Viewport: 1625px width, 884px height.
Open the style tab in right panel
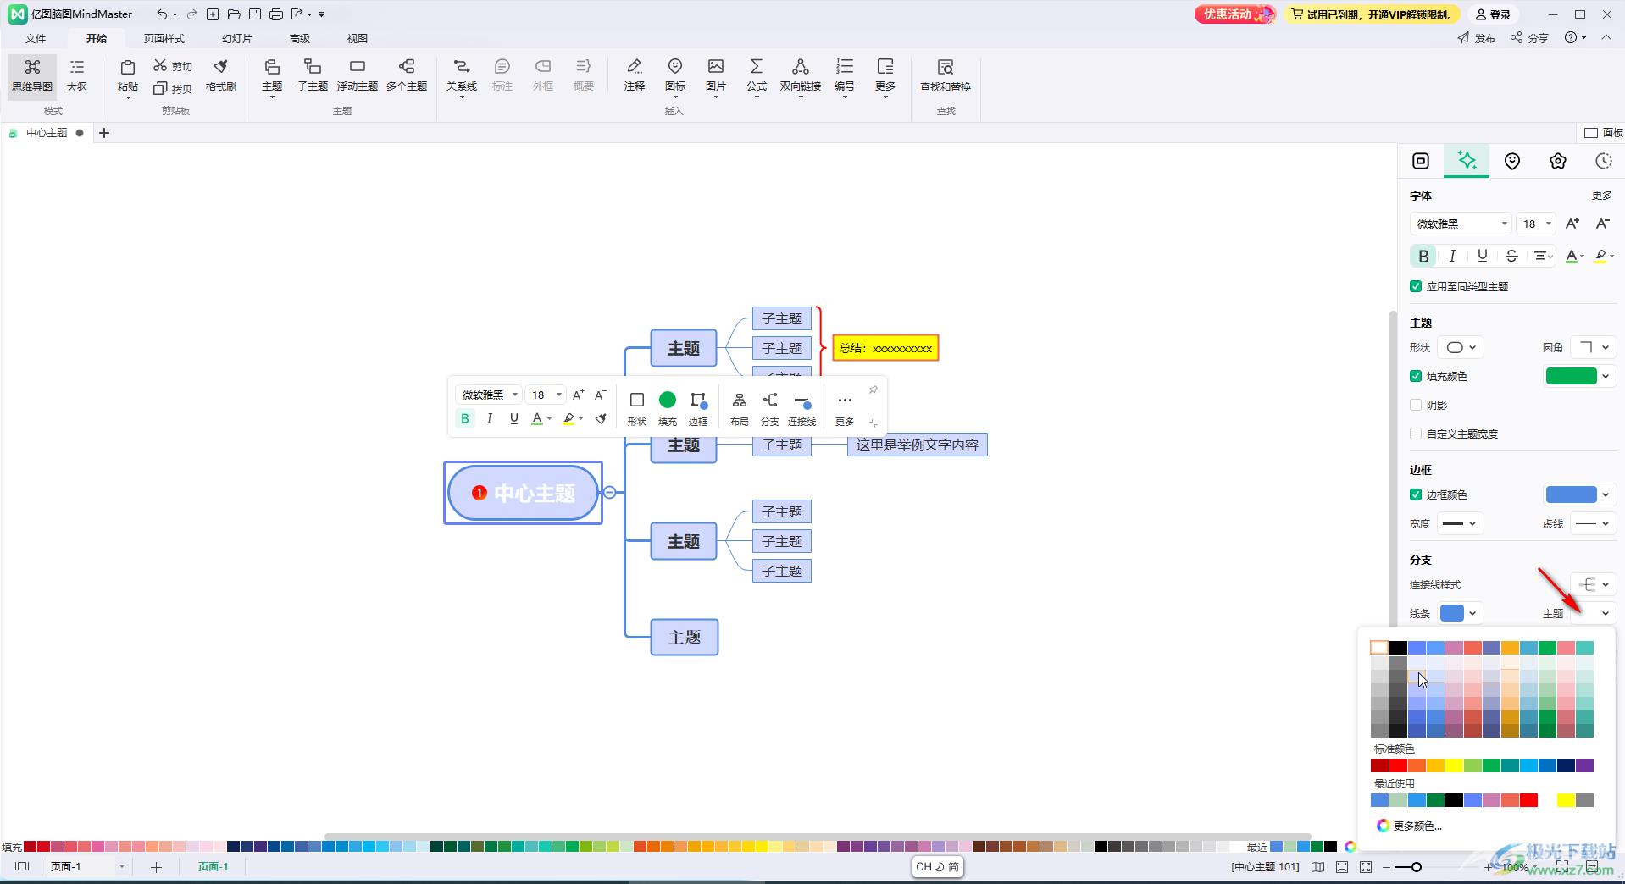[x=1467, y=161]
